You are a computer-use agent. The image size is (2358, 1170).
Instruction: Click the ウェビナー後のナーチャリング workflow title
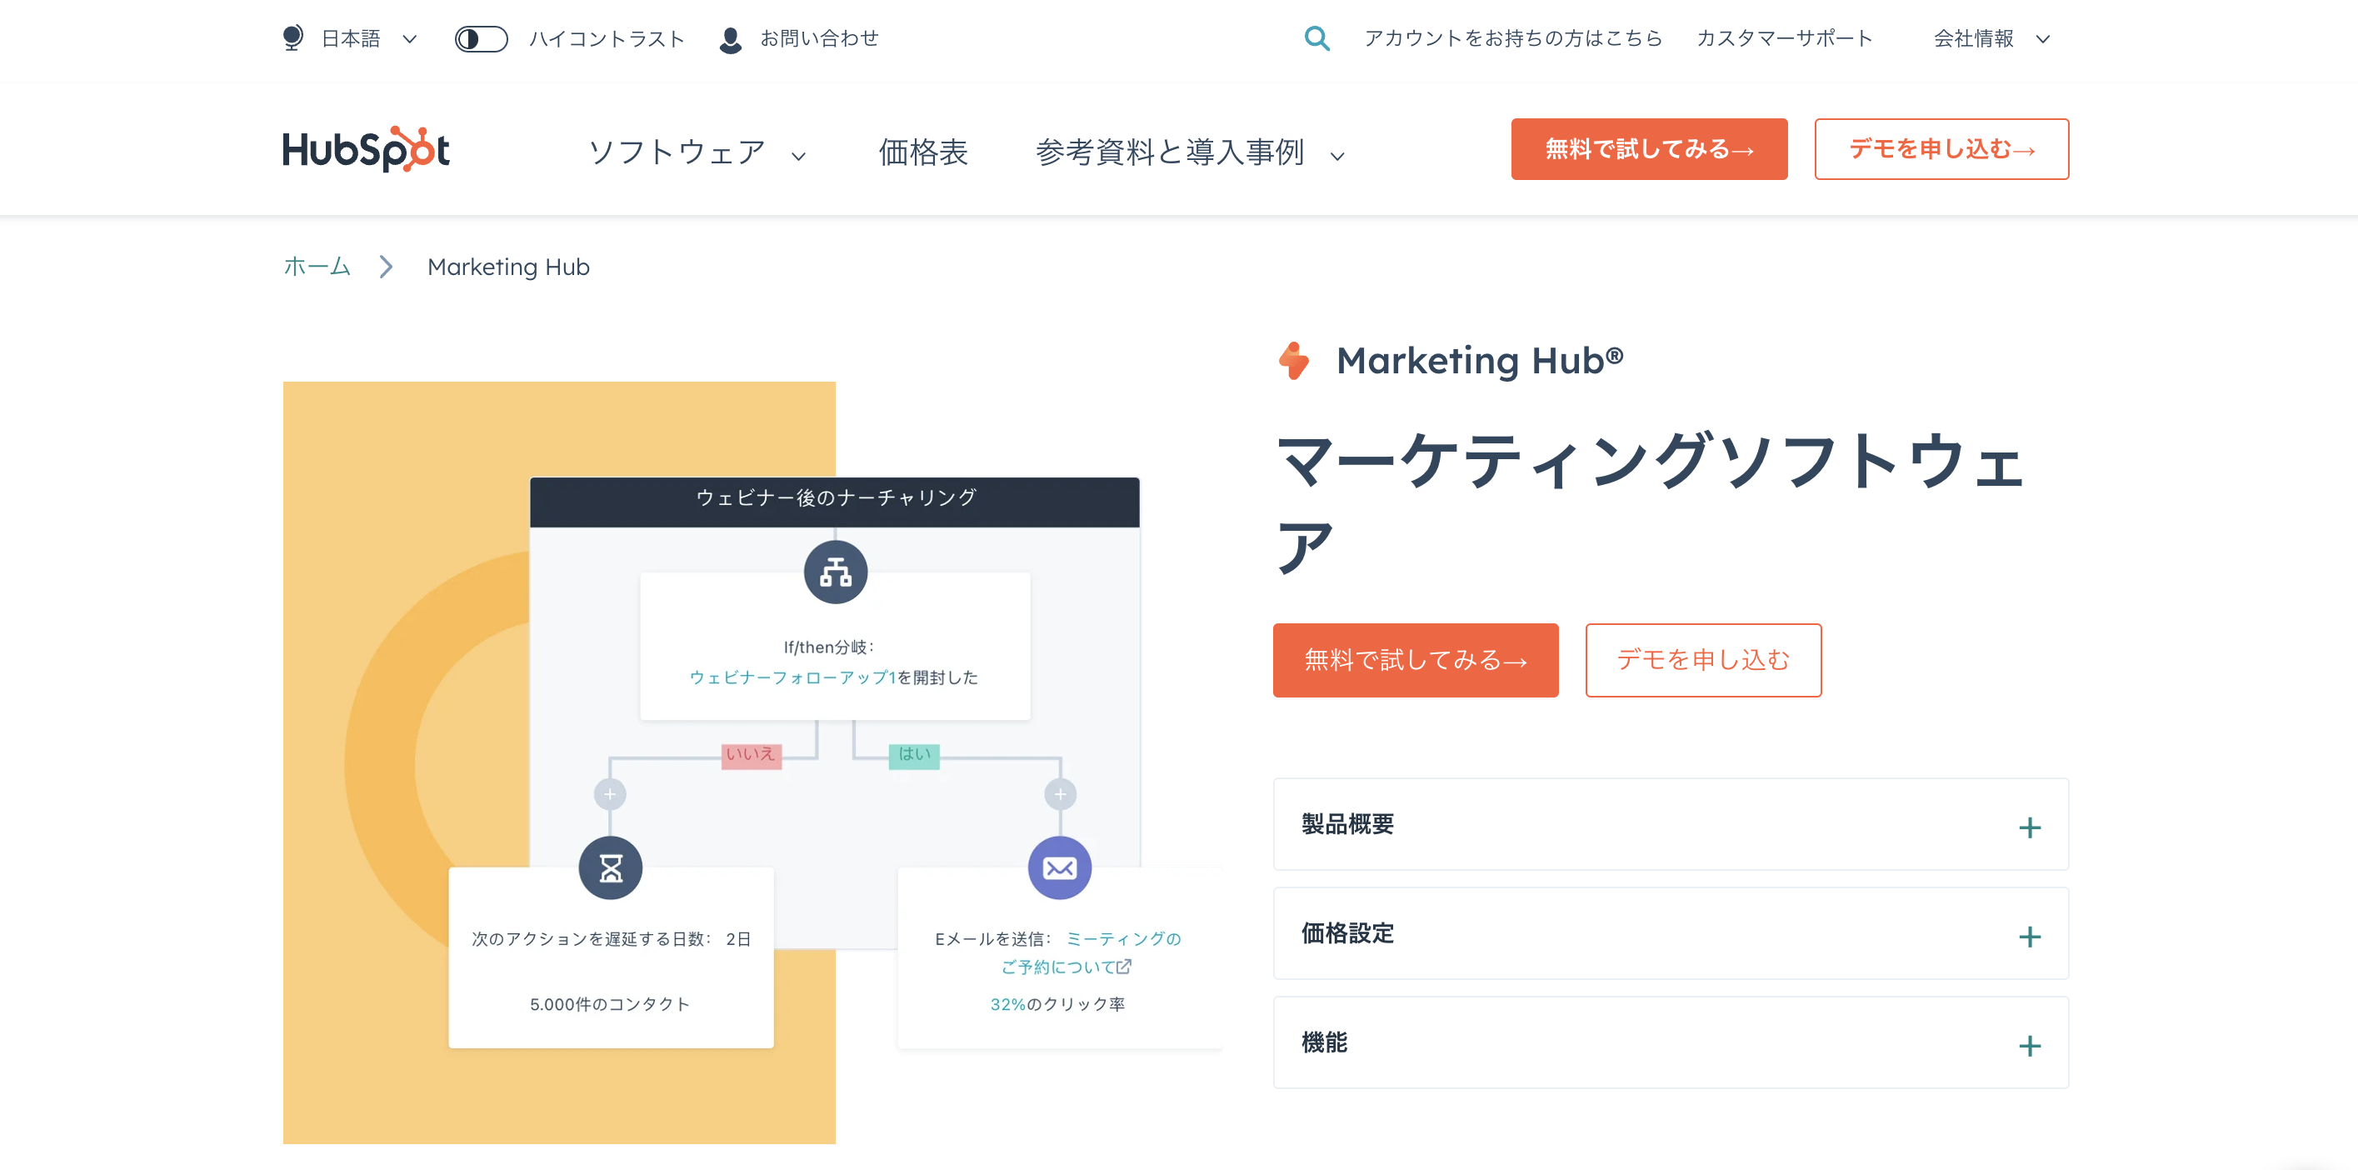(x=836, y=498)
